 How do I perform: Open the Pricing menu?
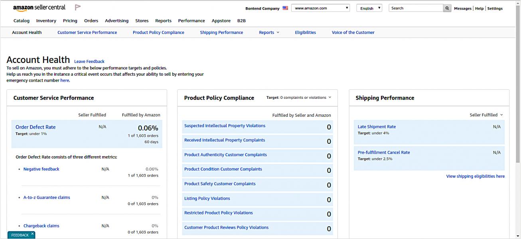point(70,21)
